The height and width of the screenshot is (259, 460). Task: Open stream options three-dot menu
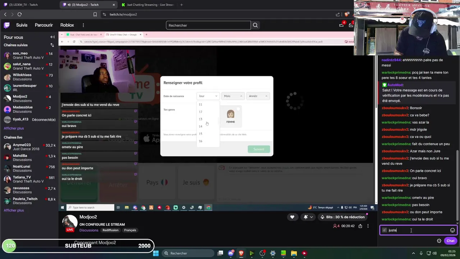[368, 226]
